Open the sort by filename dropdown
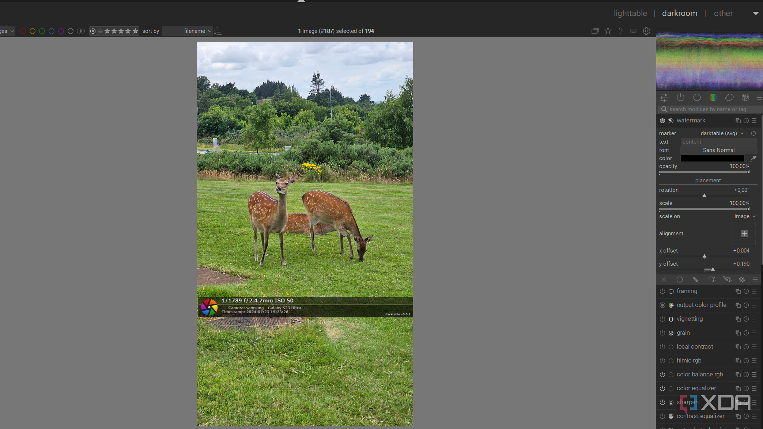This screenshot has width=763, height=429. pyautogui.click(x=188, y=31)
